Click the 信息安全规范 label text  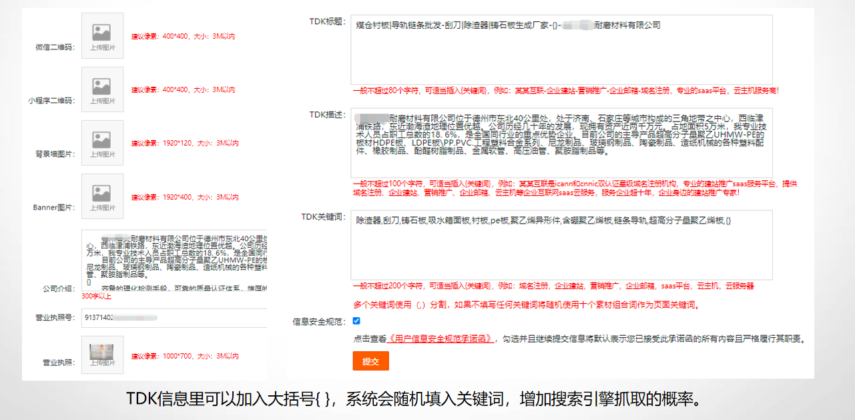pos(319,321)
